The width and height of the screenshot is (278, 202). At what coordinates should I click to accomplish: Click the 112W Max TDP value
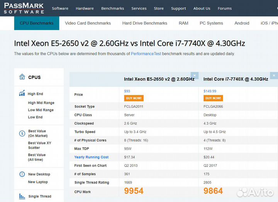tap(208, 148)
